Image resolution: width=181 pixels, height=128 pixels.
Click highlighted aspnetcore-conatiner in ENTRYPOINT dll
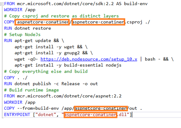pos(91,115)
